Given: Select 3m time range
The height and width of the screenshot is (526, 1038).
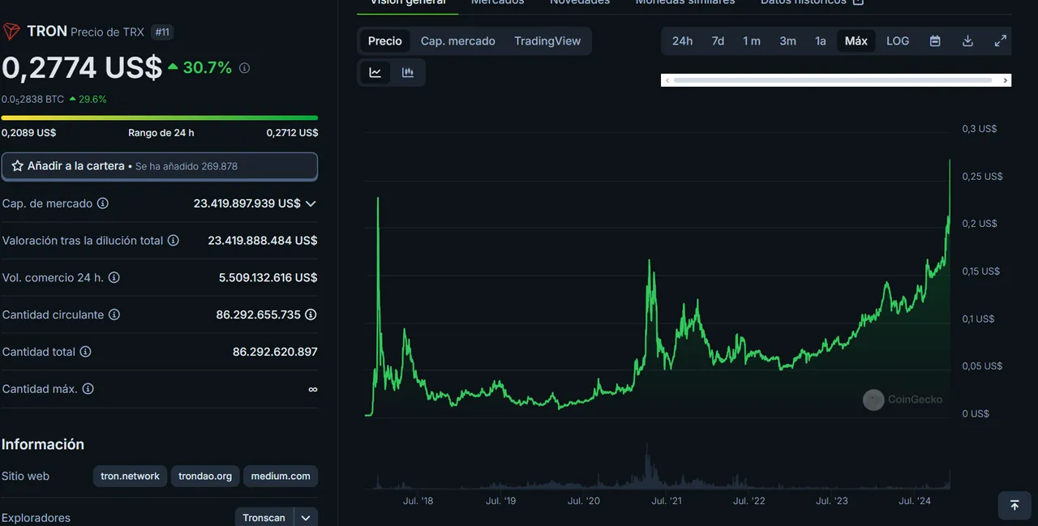Looking at the screenshot, I should point(787,41).
